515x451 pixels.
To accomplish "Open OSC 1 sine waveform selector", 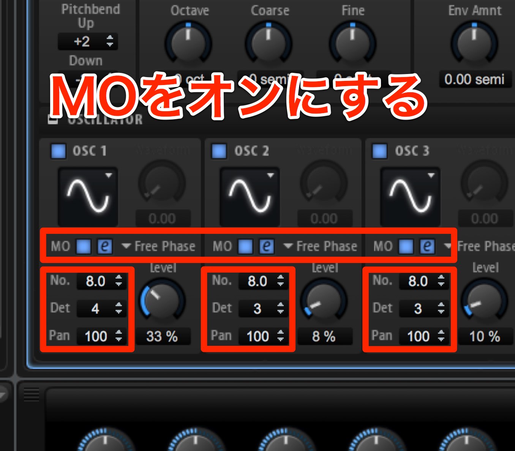I will click(88, 196).
